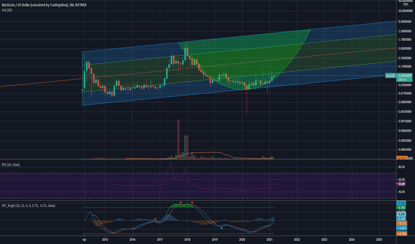Click the 0.00060000 price axis label

(x=405, y=131)
